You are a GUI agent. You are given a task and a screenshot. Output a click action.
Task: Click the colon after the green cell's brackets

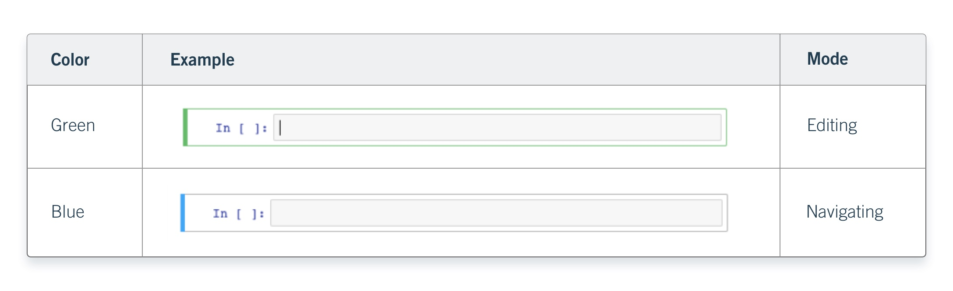[265, 129]
